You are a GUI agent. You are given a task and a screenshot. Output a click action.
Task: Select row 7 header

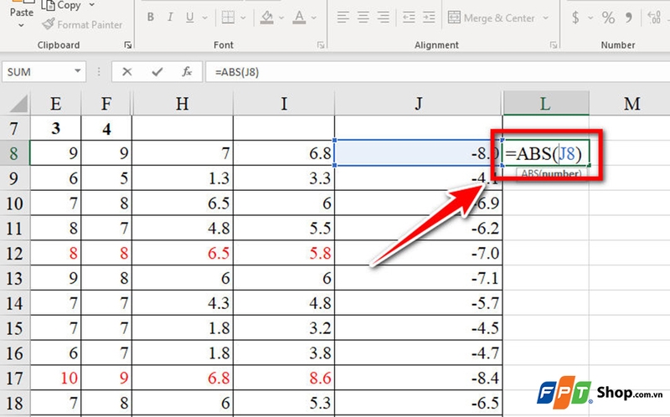click(x=14, y=128)
